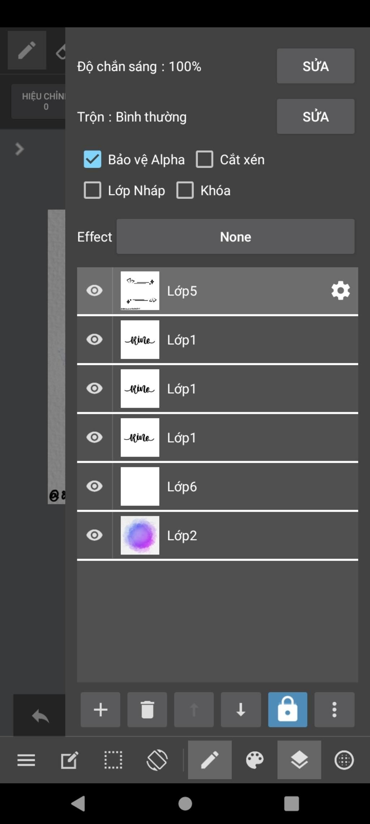
Task: Delete the selected layer with trash icon
Action: point(147,710)
